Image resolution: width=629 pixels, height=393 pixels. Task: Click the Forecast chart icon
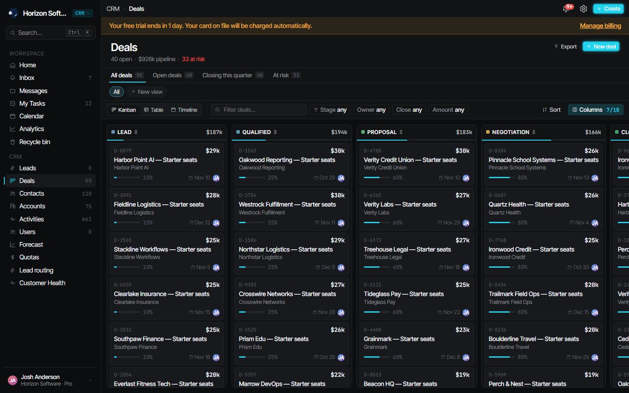click(x=13, y=245)
